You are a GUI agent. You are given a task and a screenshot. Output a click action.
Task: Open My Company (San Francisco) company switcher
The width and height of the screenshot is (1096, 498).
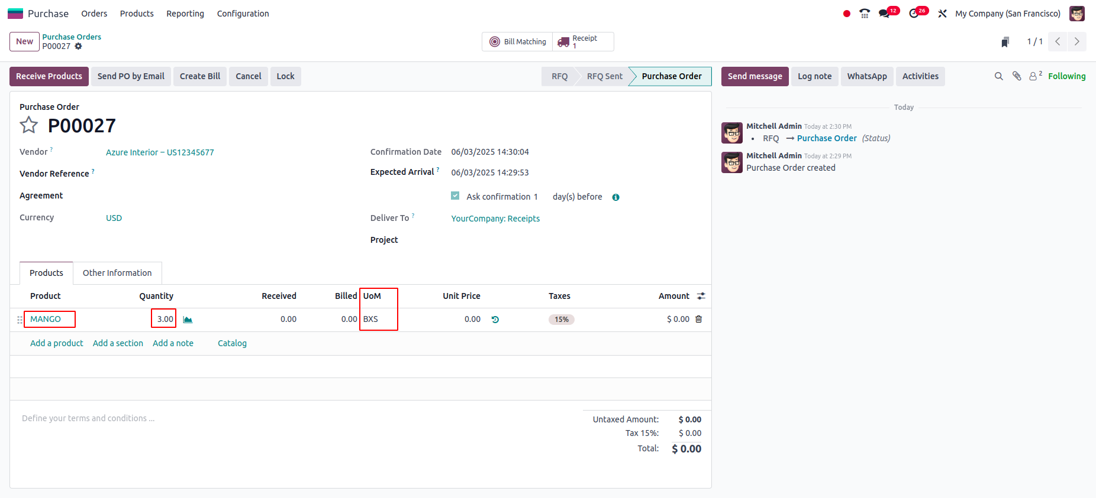(x=1008, y=14)
